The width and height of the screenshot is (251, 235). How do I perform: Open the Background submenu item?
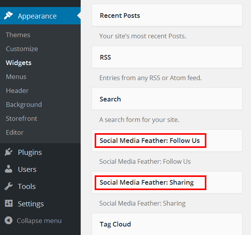(24, 105)
